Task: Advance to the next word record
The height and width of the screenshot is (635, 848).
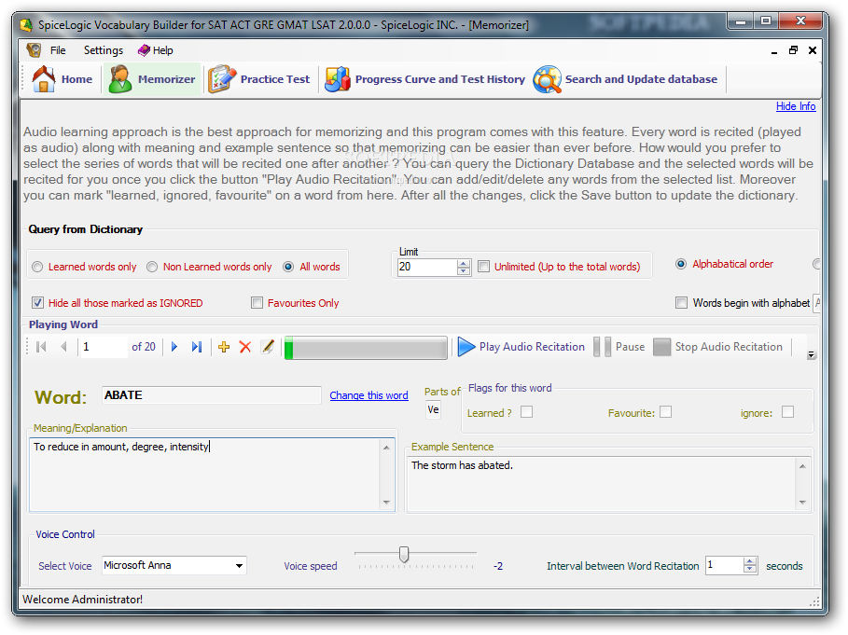Action: 174,347
